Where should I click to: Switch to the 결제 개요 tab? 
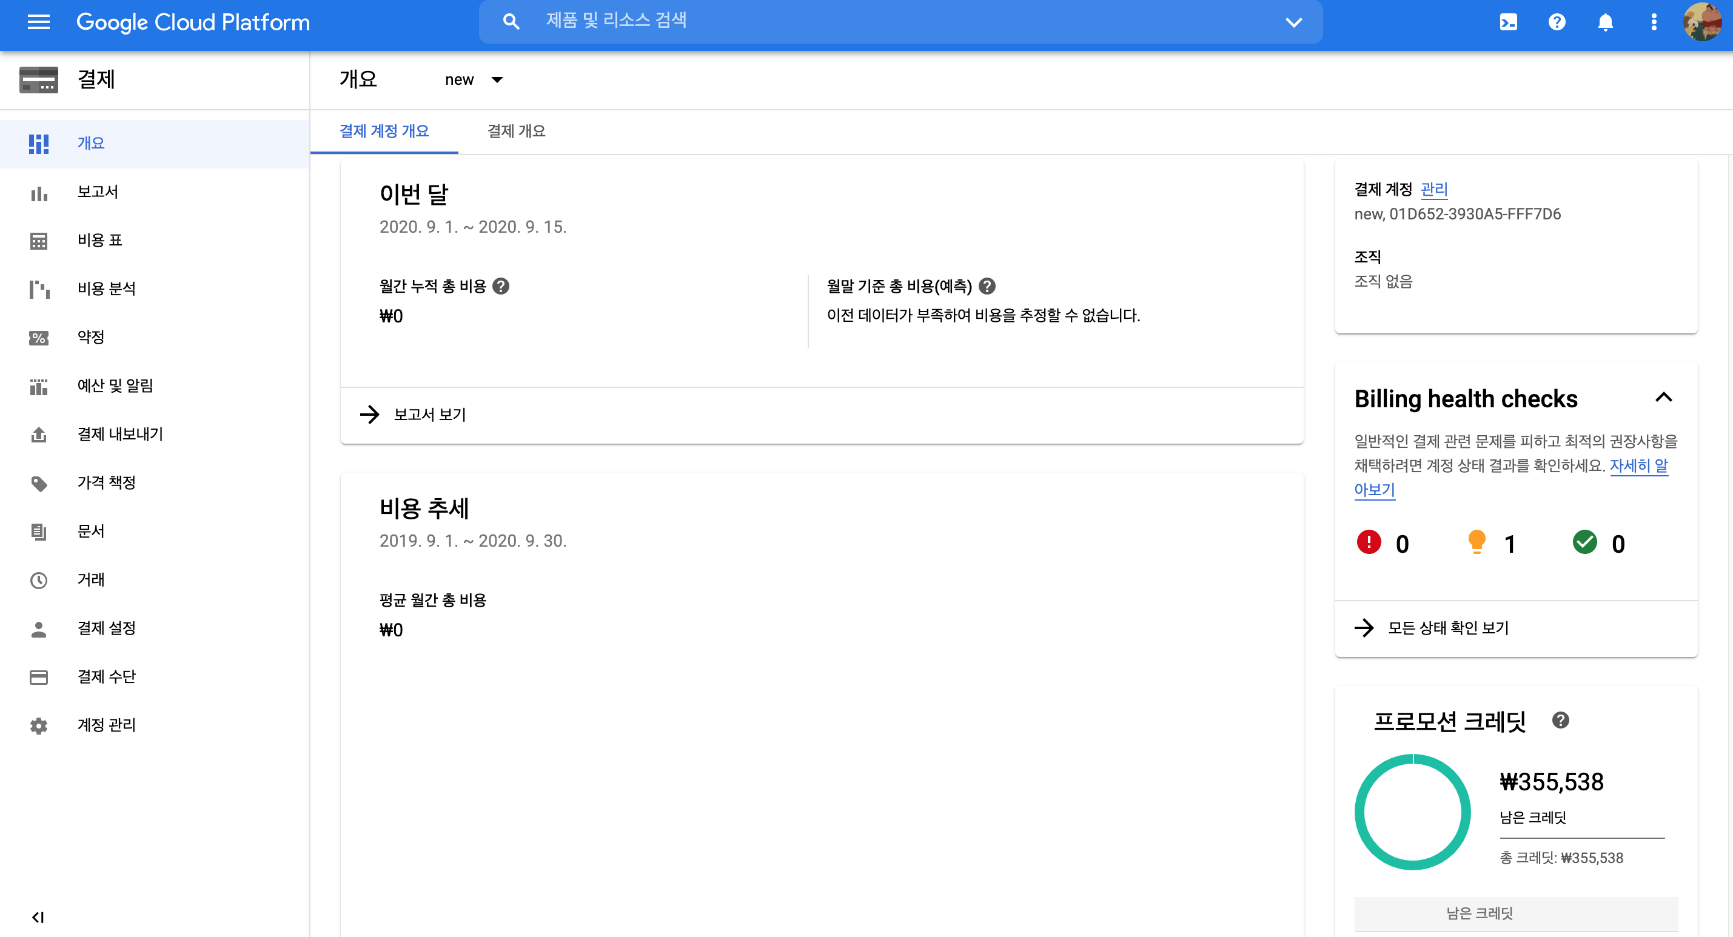516,132
